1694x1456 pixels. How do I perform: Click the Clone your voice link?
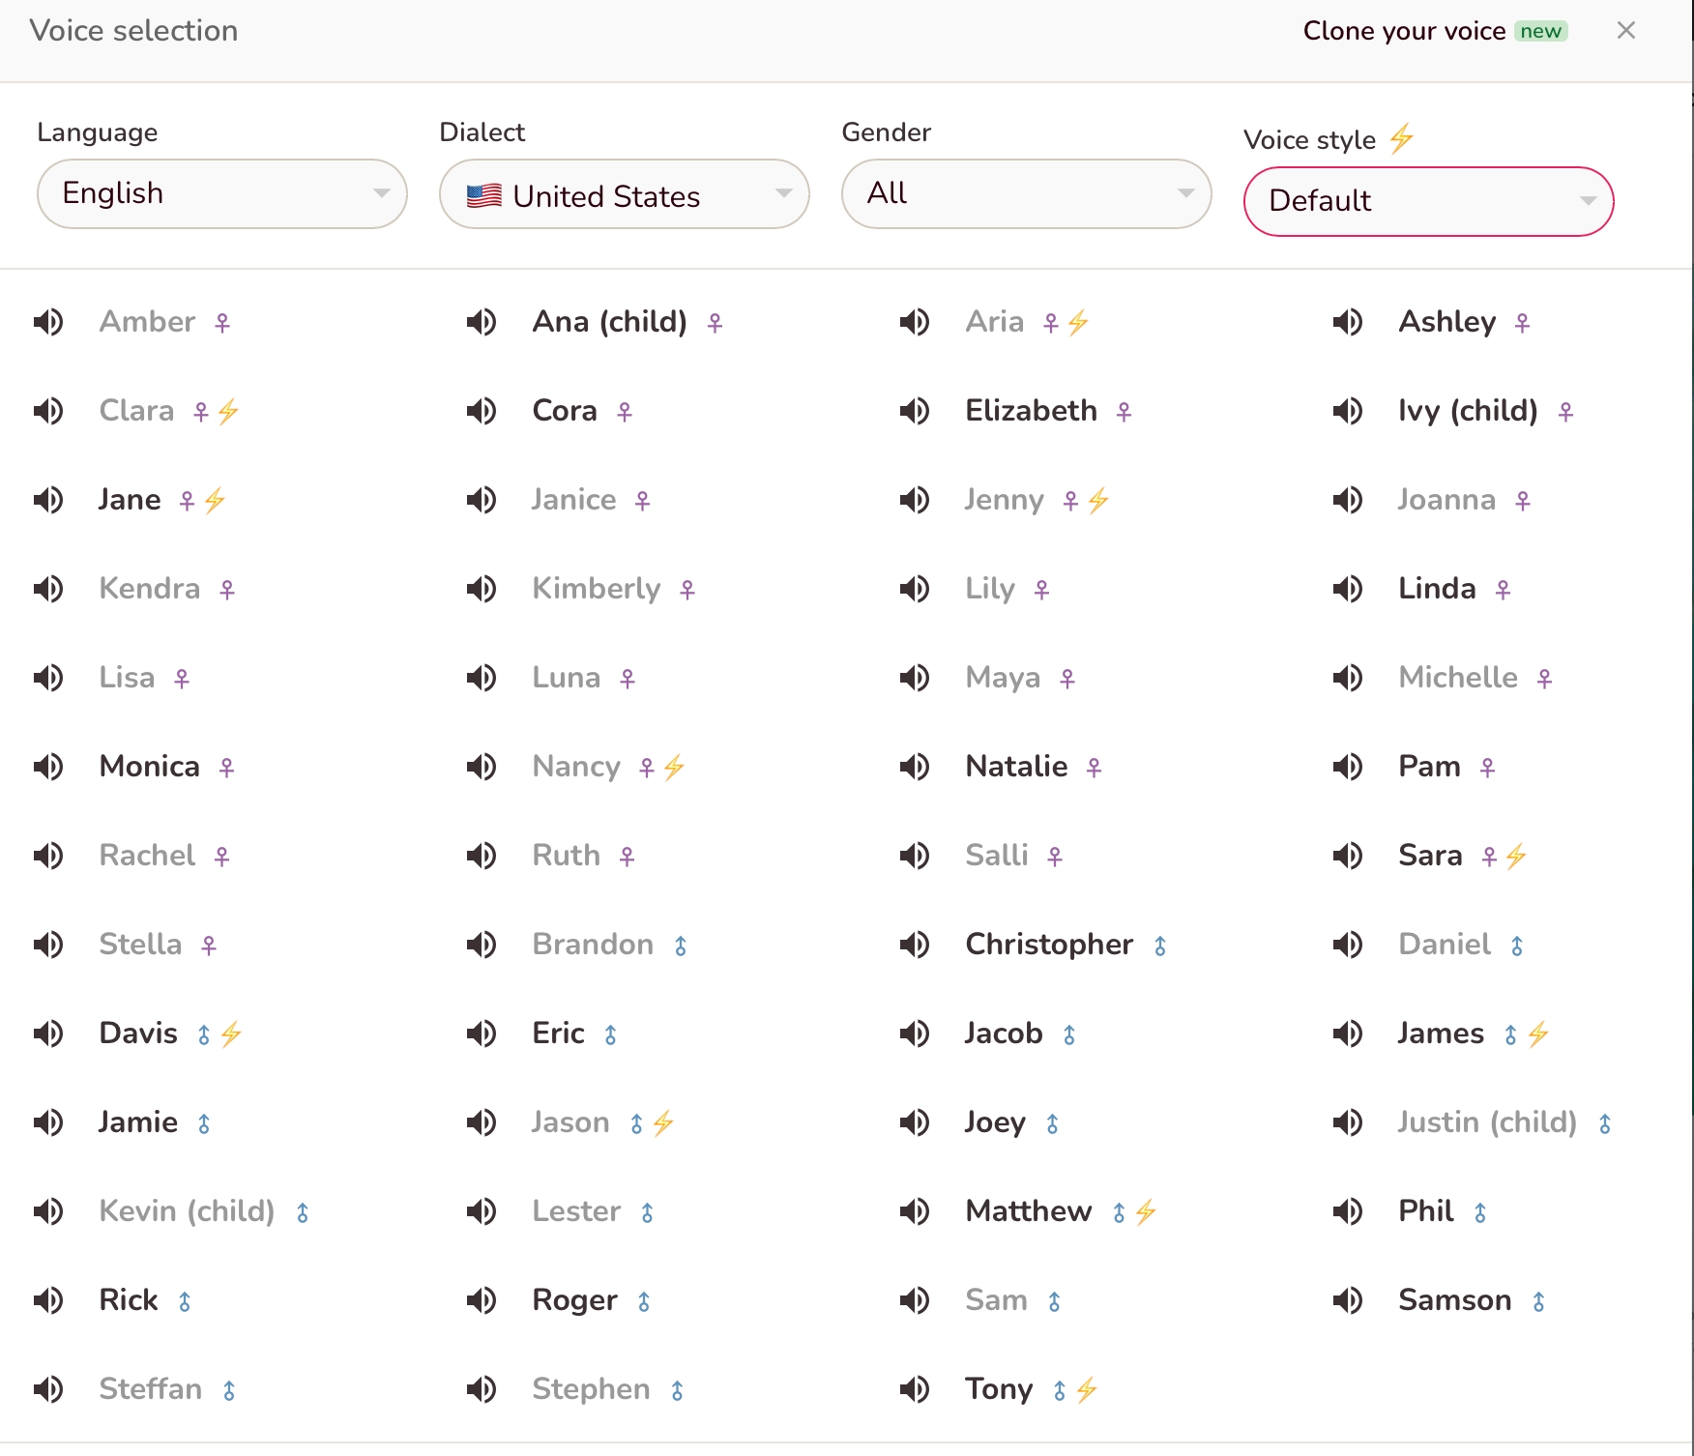[x=1404, y=31]
